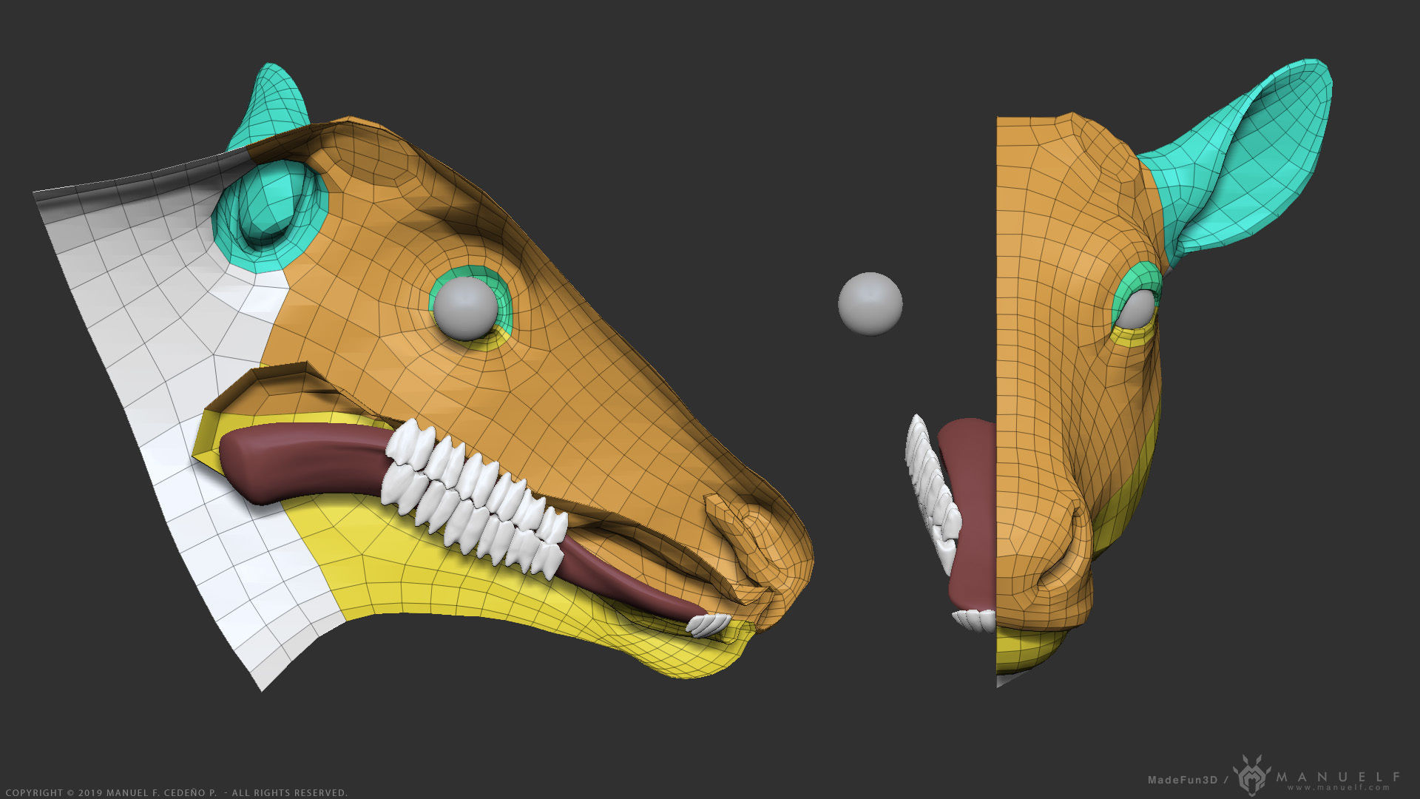Select the floating gray sphere between heads
Viewport: 1420px width, 799px height.
870,303
